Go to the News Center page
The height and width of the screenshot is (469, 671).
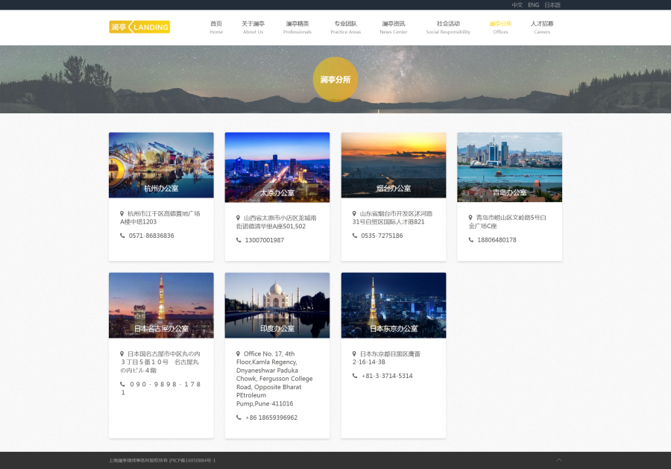(x=393, y=28)
